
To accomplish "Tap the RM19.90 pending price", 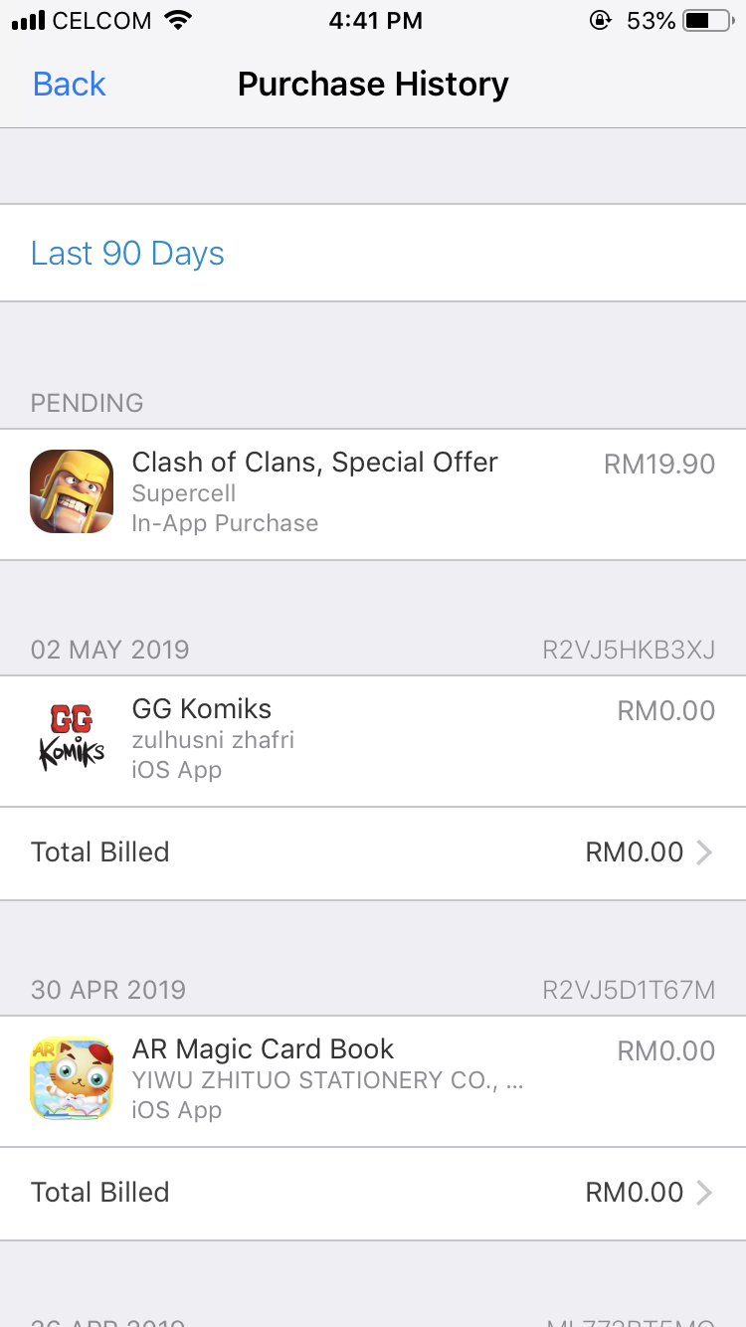I will 658,464.
